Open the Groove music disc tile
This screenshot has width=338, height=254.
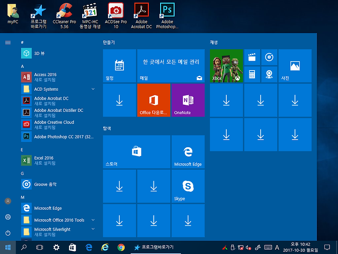tap(269, 57)
